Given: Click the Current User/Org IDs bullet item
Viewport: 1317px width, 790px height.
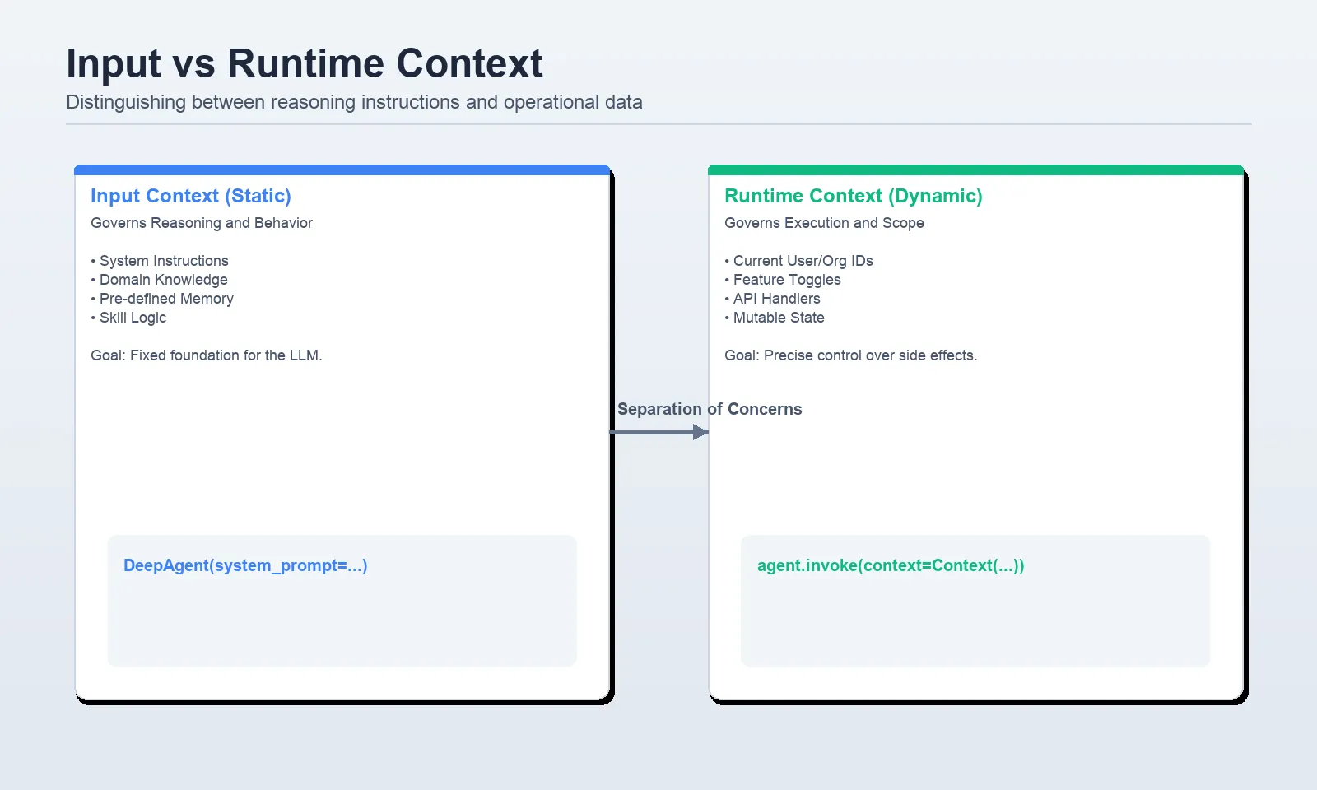Looking at the screenshot, I should tap(802, 260).
